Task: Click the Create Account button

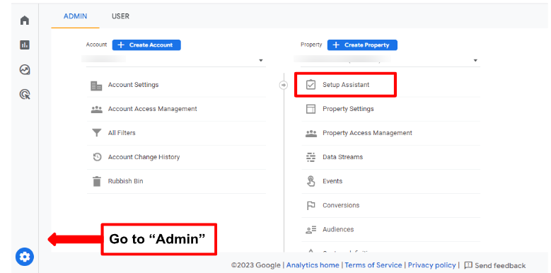Action: point(146,45)
